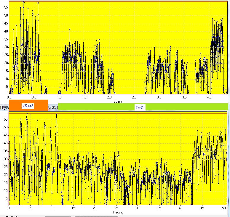Click the status bar text between the colored bars
The image size is (230, 217).
(x=53, y=108)
